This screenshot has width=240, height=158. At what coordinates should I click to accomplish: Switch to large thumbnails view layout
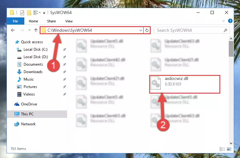[x=229, y=149]
